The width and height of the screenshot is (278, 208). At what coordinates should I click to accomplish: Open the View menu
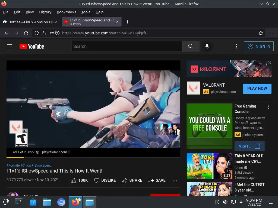tap(30, 12)
